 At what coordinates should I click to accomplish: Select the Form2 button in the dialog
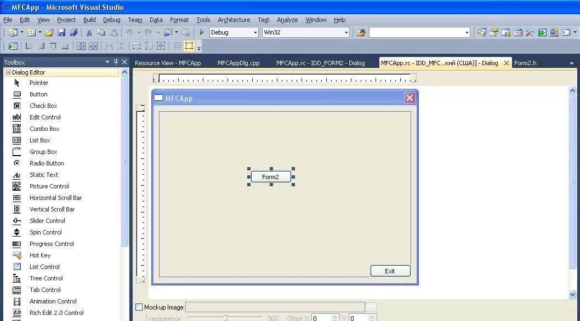[271, 177]
